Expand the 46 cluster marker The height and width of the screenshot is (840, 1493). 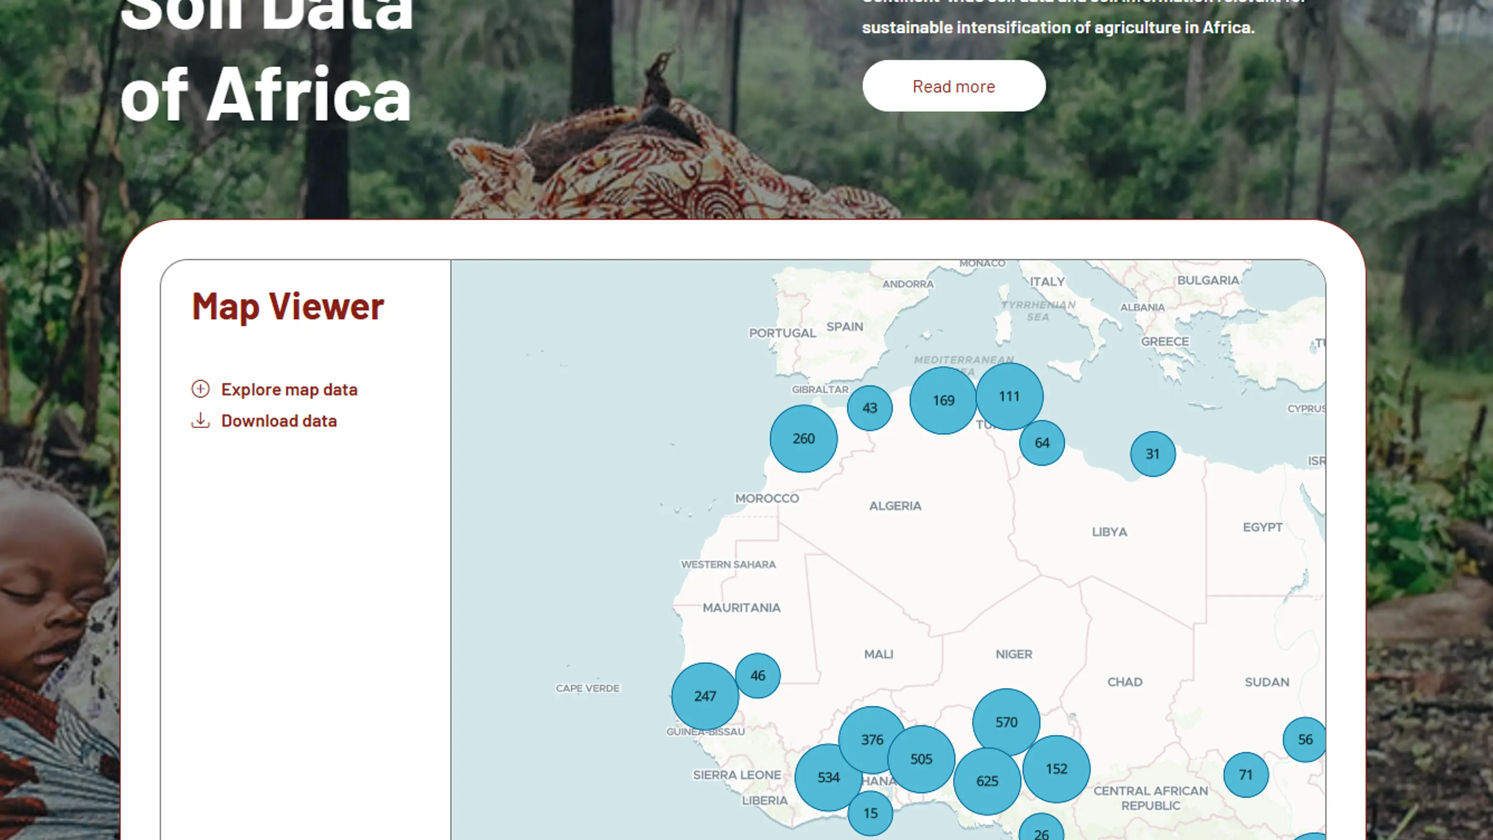pyautogui.click(x=758, y=675)
